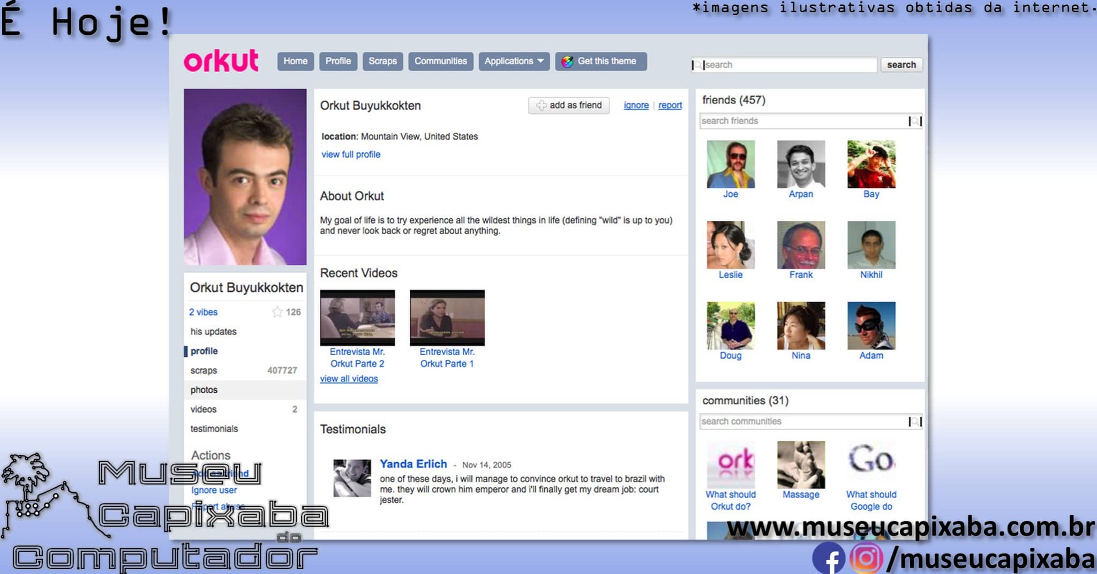Open friend Nina's avatar
Image resolution: width=1097 pixels, height=574 pixels.
[x=801, y=326]
